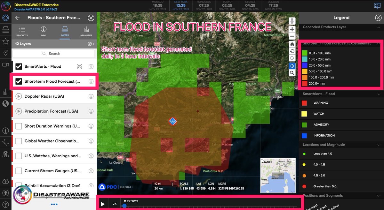This screenshot has height=210, width=384.
Task: Uncheck the SmartAlerts - Flood layer
Action: (x=19, y=66)
